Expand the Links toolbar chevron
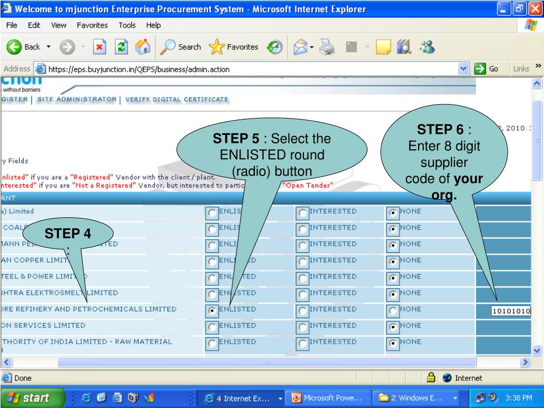 tap(538, 65)
